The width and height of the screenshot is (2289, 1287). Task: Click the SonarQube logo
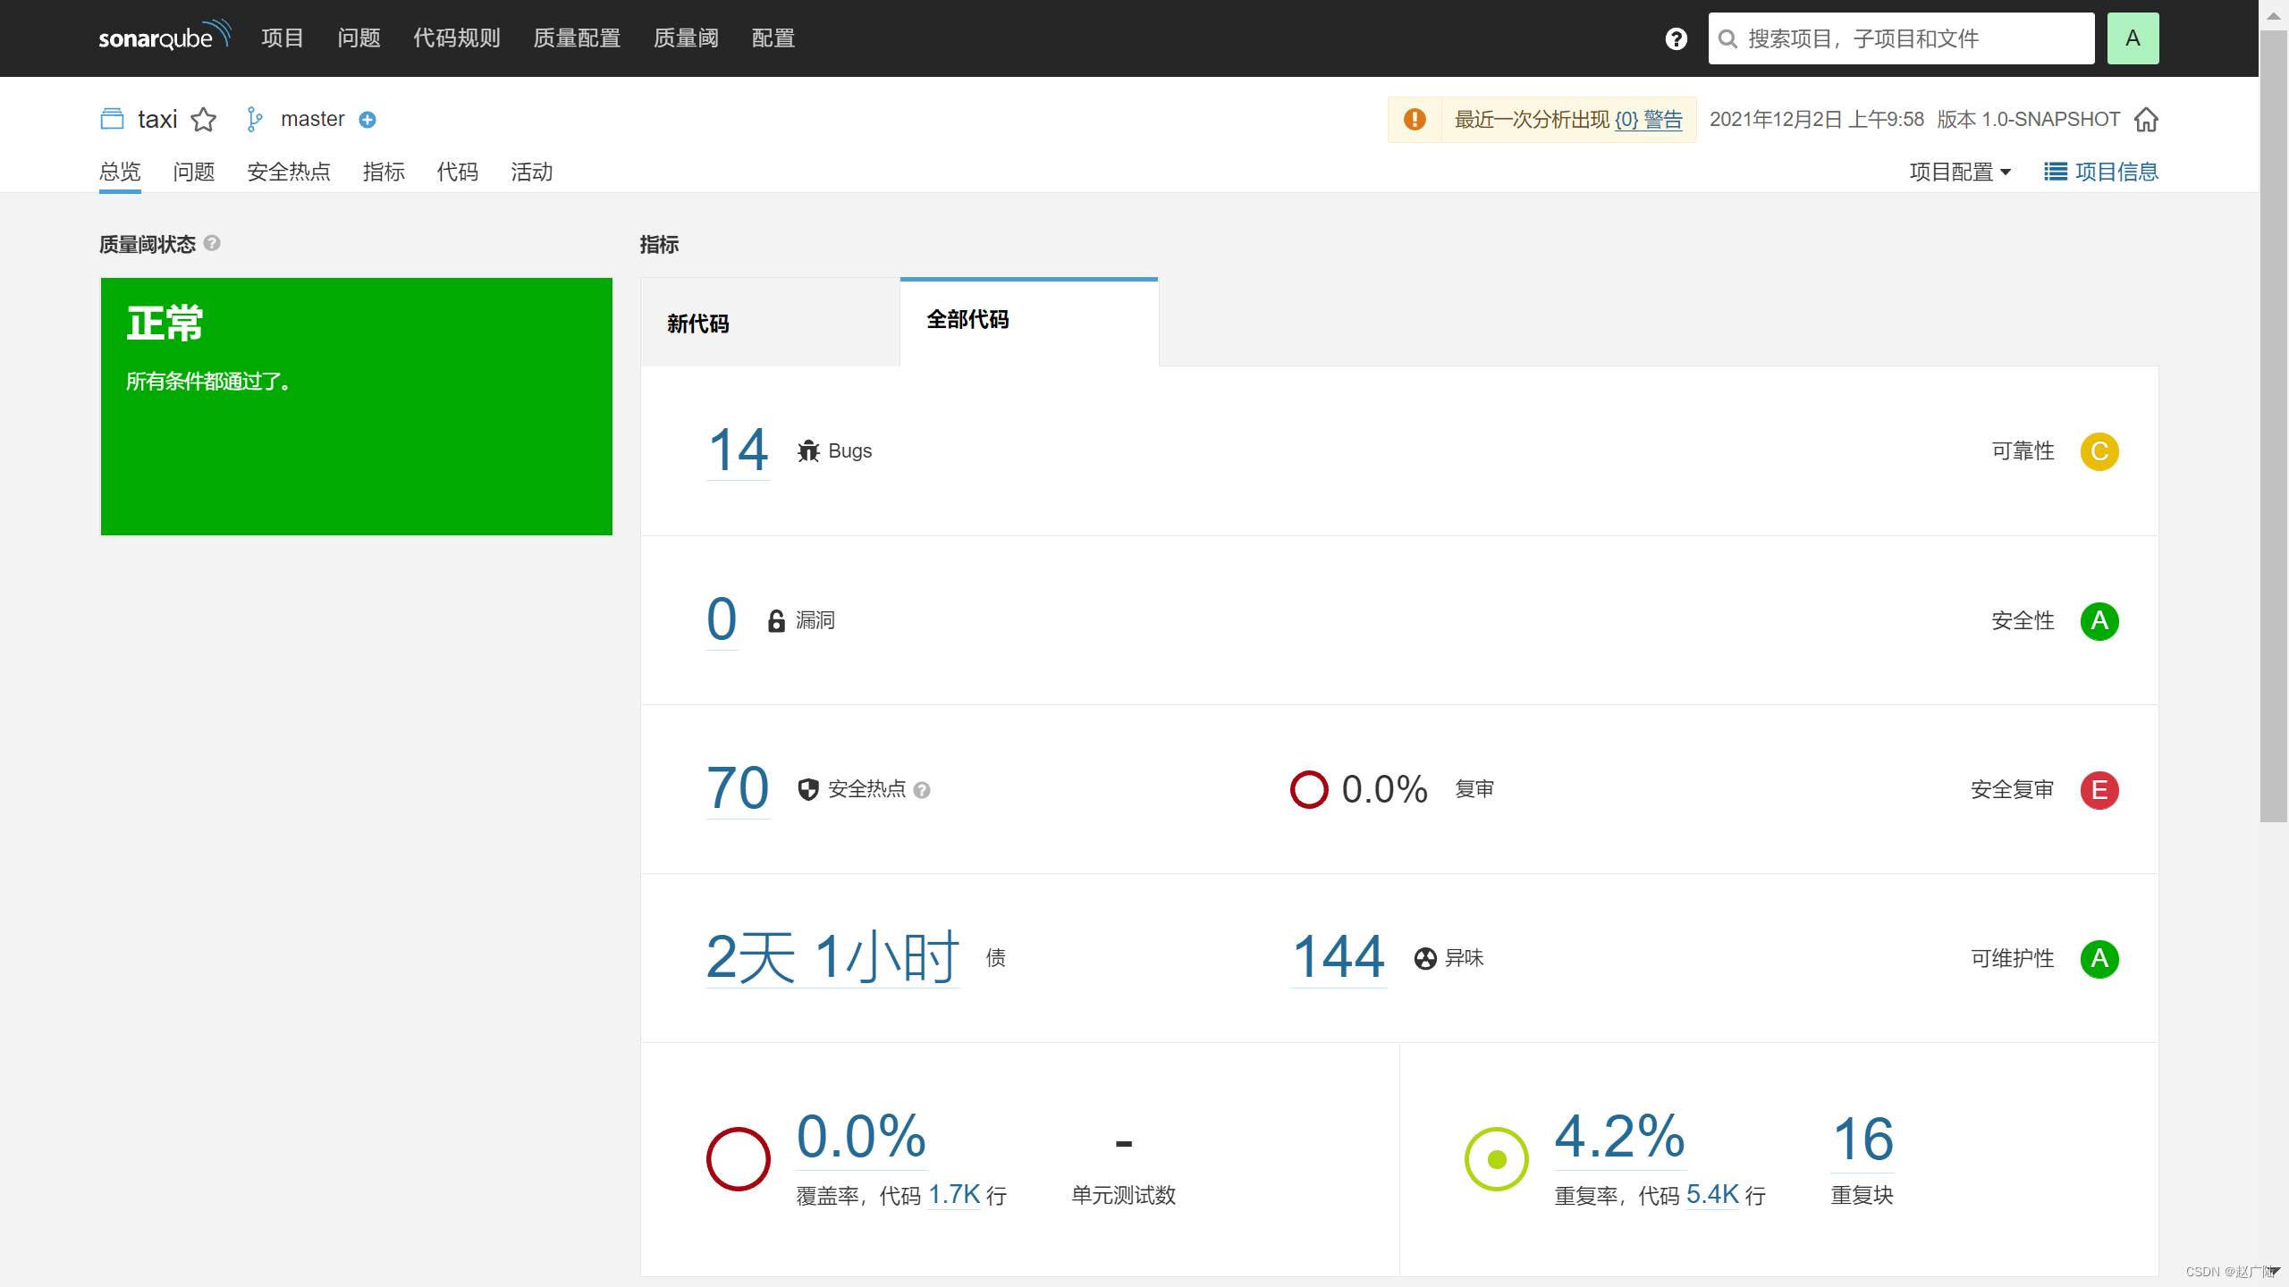coord(164,38)
